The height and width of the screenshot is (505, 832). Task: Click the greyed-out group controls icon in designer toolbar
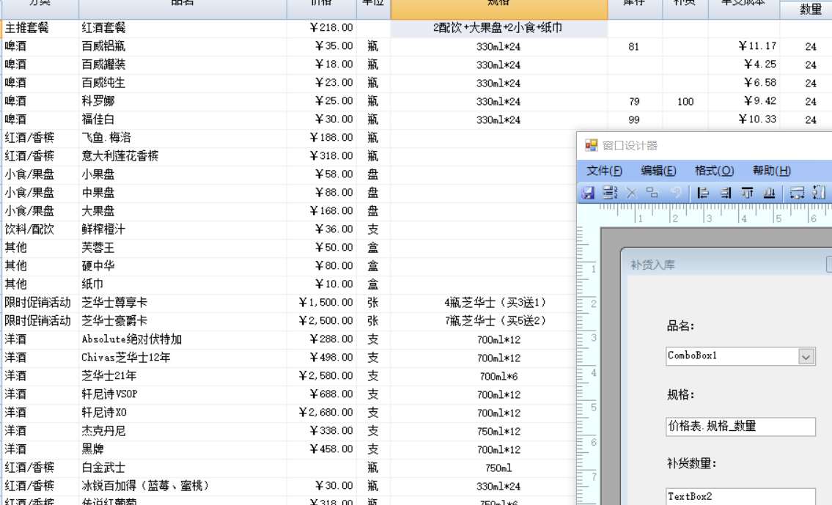point(652,193)
